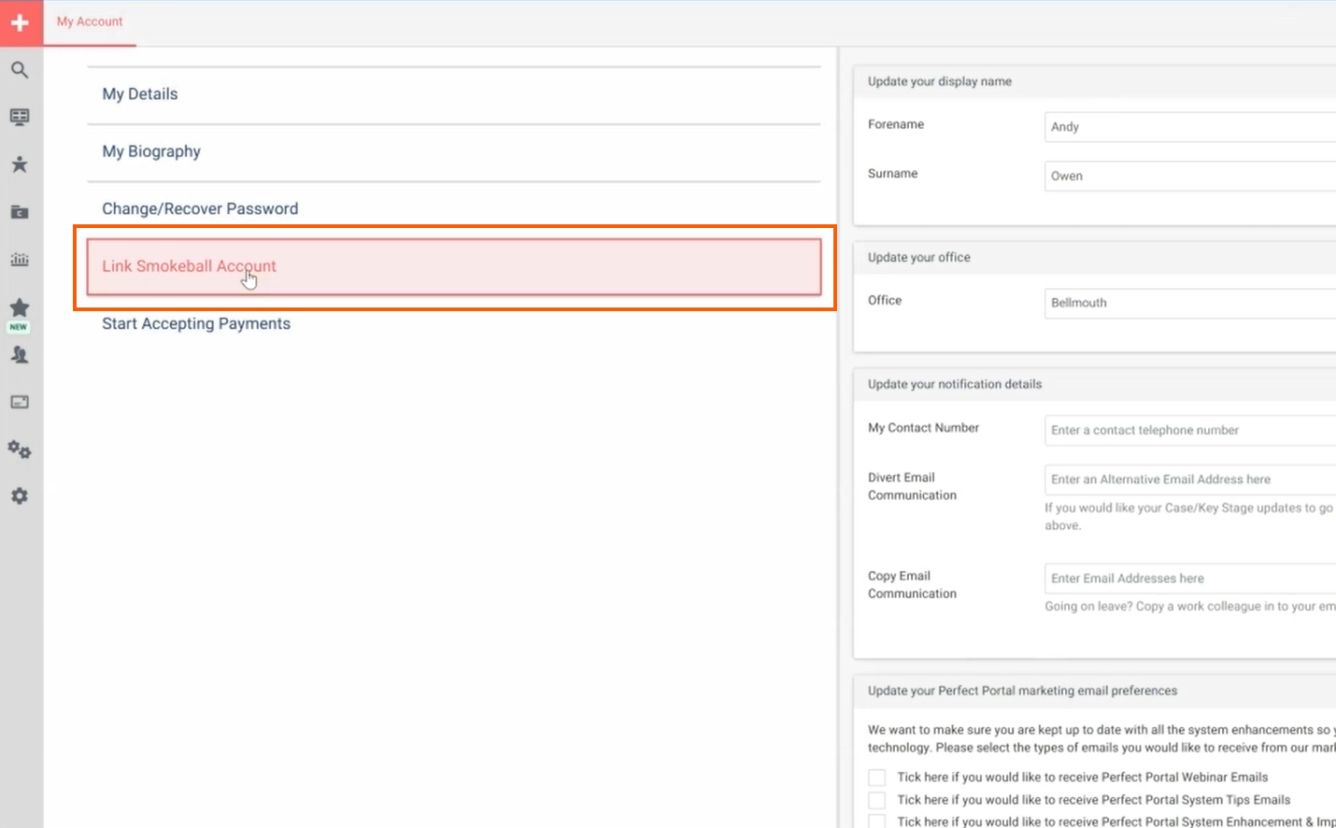Click the star person icon in sidebar
The width and height of the screenshot is (1336, 828).
[20, 164]
